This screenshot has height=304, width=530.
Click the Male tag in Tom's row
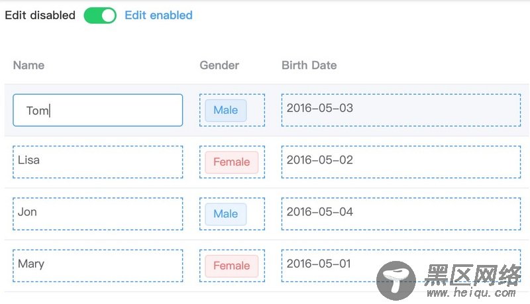[x=226, y=110]
